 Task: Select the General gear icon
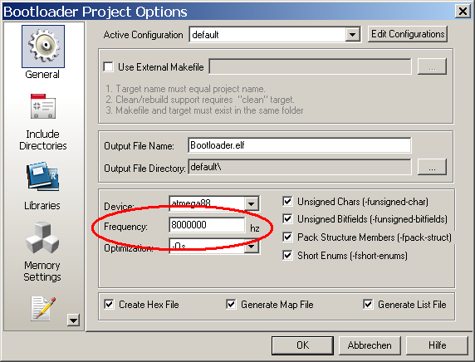[x=43, y=46]
